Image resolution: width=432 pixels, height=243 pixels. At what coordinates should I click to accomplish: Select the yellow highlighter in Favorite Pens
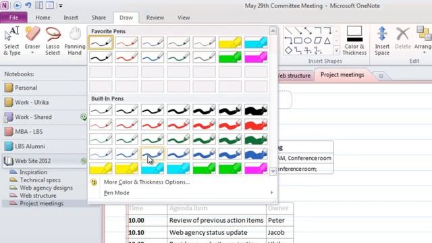230,43
